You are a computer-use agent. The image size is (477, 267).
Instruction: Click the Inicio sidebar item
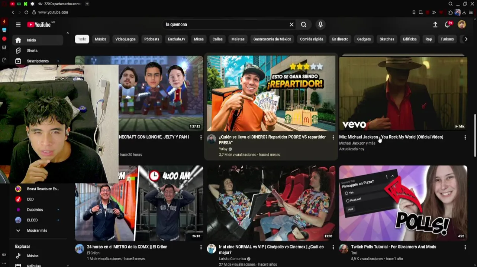[x=37, y=40]
